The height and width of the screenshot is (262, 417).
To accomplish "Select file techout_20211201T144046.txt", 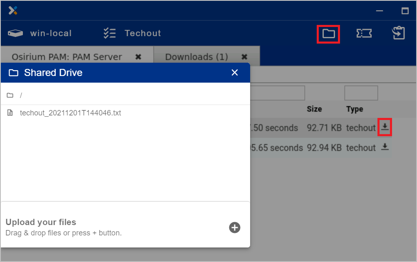I will click(x=71, y=113).
